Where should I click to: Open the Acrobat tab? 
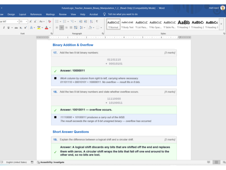94,15
